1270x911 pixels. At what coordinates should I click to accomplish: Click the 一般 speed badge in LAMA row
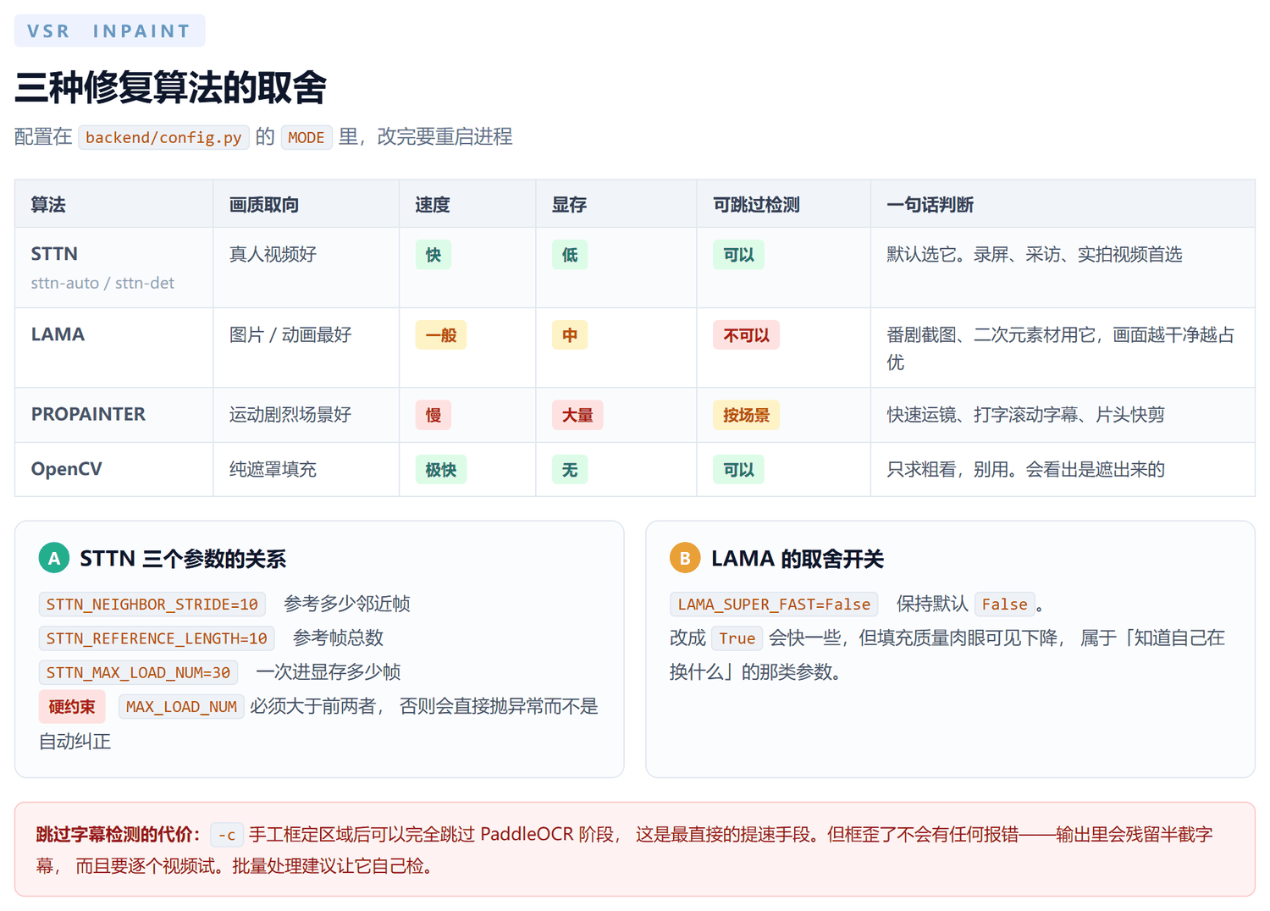[441, 335]
